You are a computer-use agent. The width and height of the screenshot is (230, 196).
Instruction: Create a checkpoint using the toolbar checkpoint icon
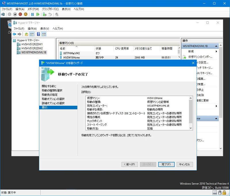(45, 14)
